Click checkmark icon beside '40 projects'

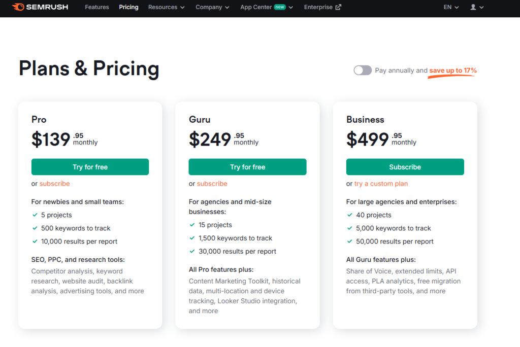[349, 215]
